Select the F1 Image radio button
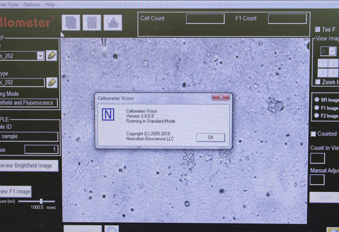 [x=317, y=108]
